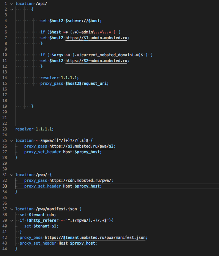Follow the https://$1.mobsted.ru/pwa/$2 link

pyautogui.click(x=81, y=146)
